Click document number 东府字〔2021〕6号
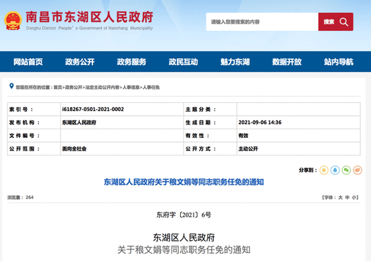 click(x=183, y=215)
